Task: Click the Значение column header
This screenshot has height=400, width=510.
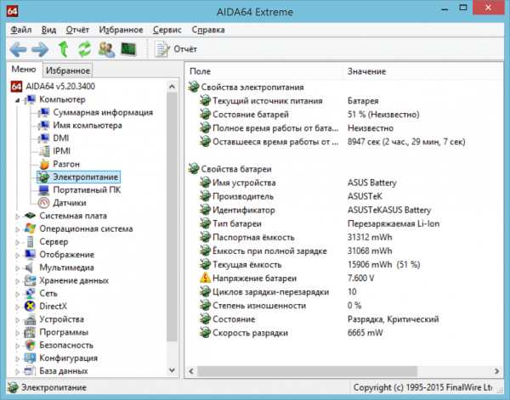Action: coord(423,71)
